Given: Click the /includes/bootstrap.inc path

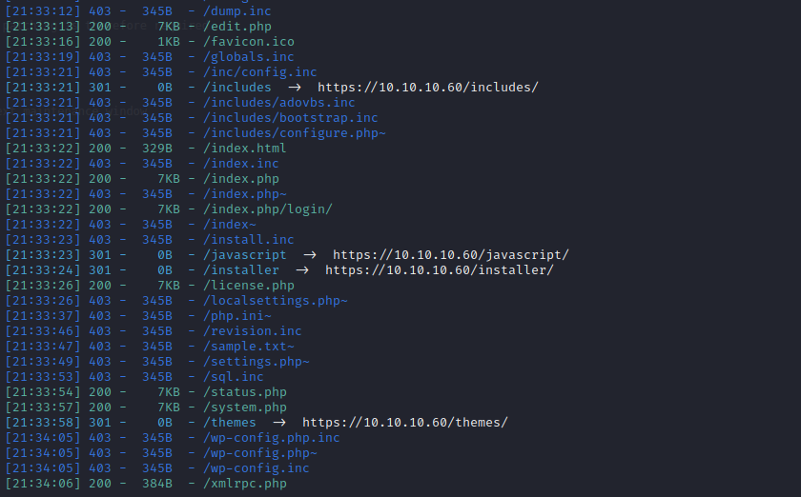Looking at the screenshot, I should 291,118.
